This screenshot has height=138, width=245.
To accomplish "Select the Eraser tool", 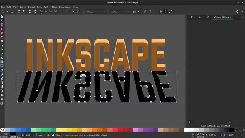I will 2,87.
